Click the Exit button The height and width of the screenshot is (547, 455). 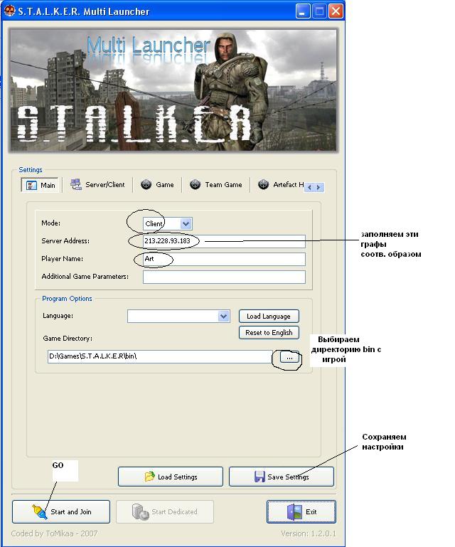(x=301, y=511)
